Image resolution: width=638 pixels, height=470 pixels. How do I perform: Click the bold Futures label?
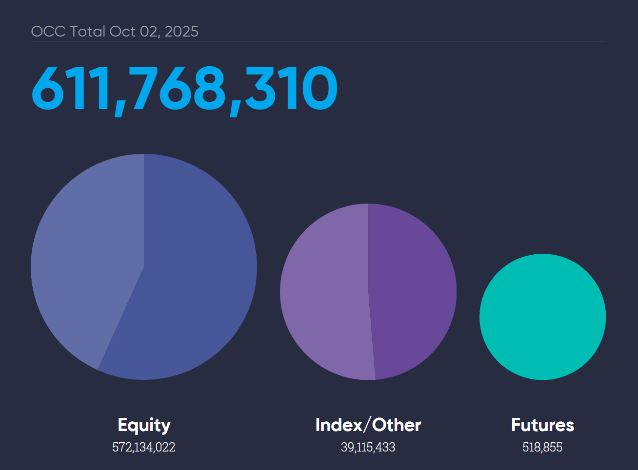(542, 425)
